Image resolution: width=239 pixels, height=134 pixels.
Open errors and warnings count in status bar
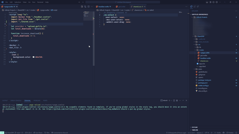point(28,133)
